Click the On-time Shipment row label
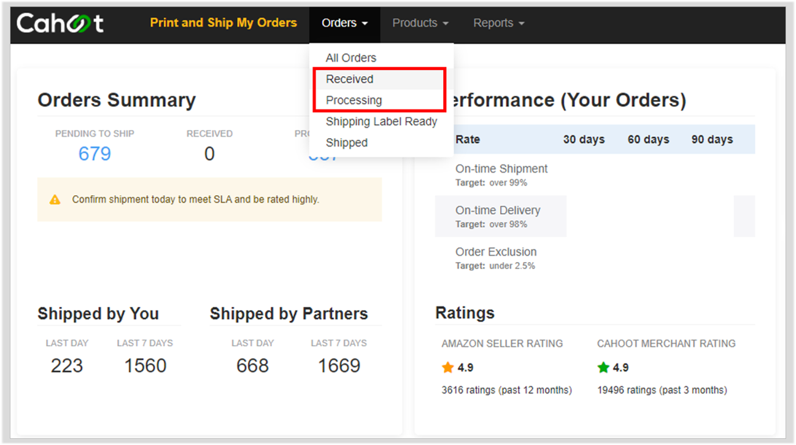 (x=501, y=169)
